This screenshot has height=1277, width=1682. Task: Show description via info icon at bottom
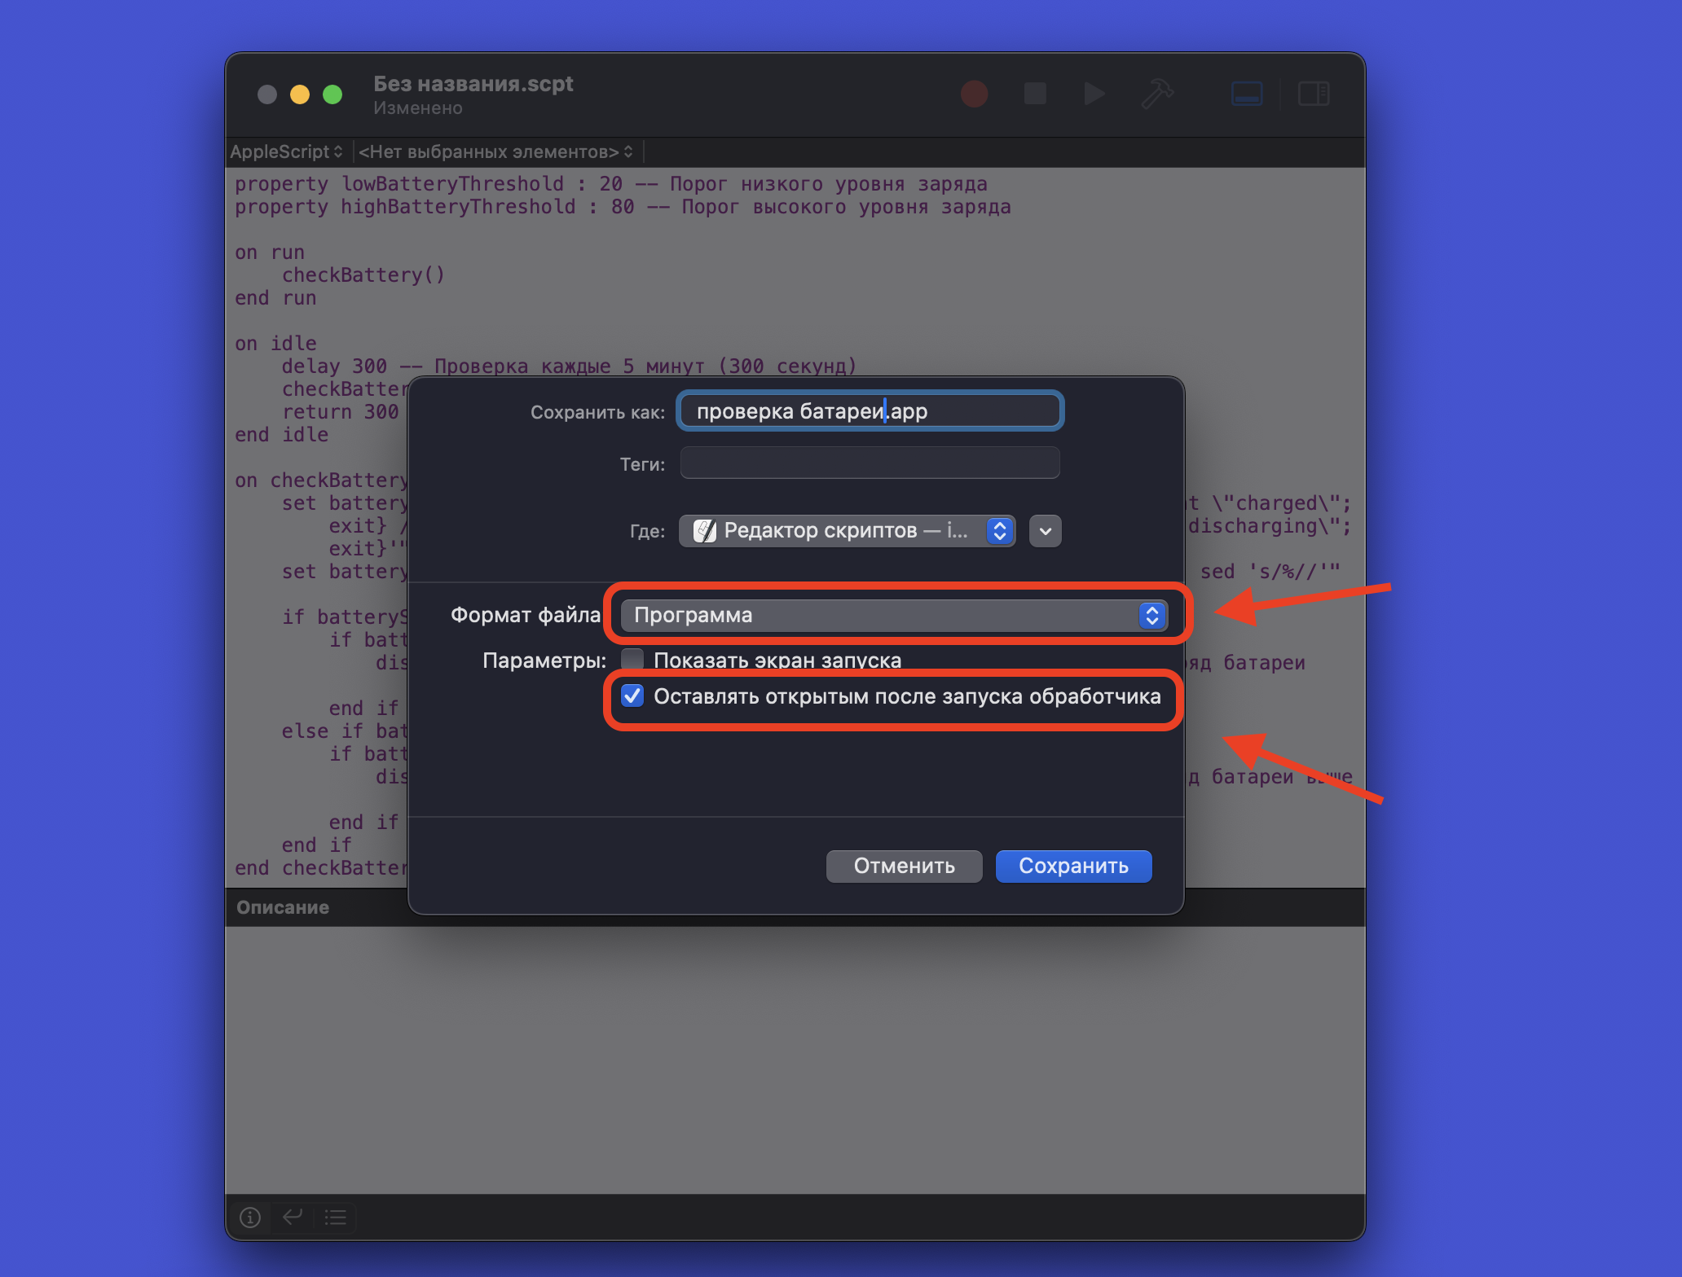click(x=250, y=1217)
